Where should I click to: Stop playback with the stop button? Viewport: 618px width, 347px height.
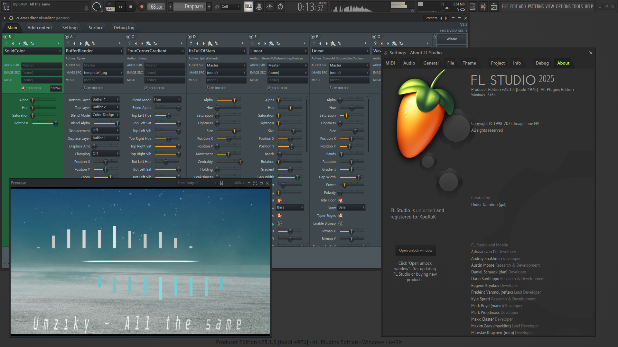(130, 6)
